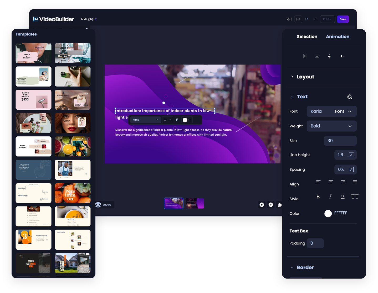Image resolution: width=378 pixels, height=293 pixels.
Task: Add a new slide with plus icon
Action: click(271, 205)
